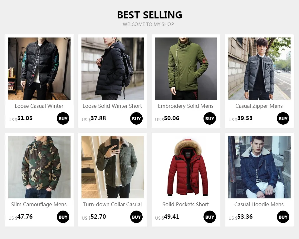This screenshot has height=239, width=299.
Task: Click BUY next to Casual Zipper Mens
Action: click(x=283, y=118)
